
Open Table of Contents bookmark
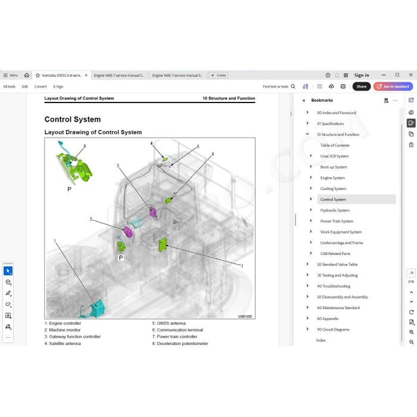[335, 145]
